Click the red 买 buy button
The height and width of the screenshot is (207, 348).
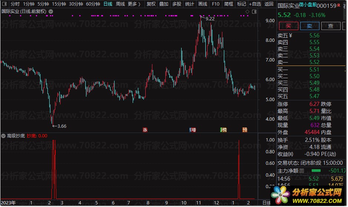click(x=289, y=26)
